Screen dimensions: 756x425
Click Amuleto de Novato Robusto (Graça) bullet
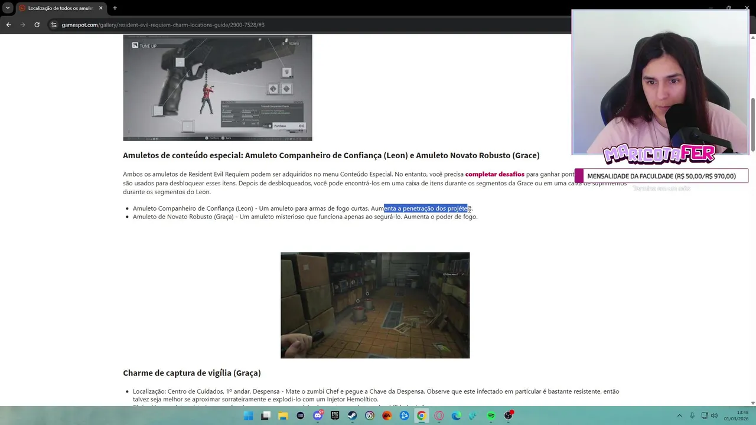(305, 217)
